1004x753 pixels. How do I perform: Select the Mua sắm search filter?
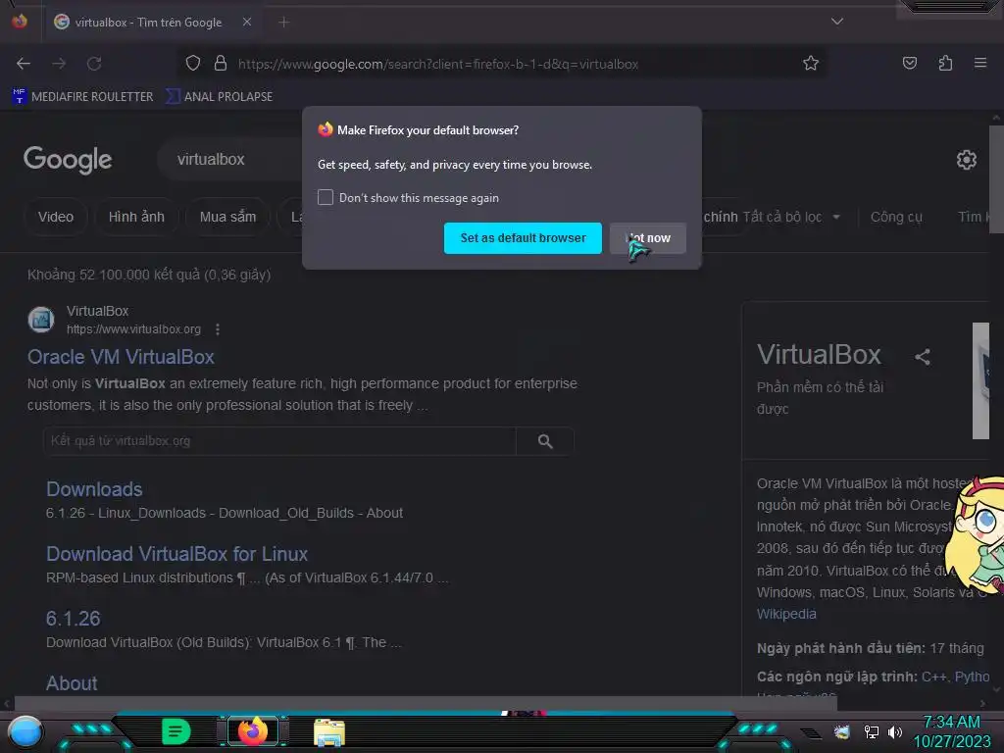point(227,217)
